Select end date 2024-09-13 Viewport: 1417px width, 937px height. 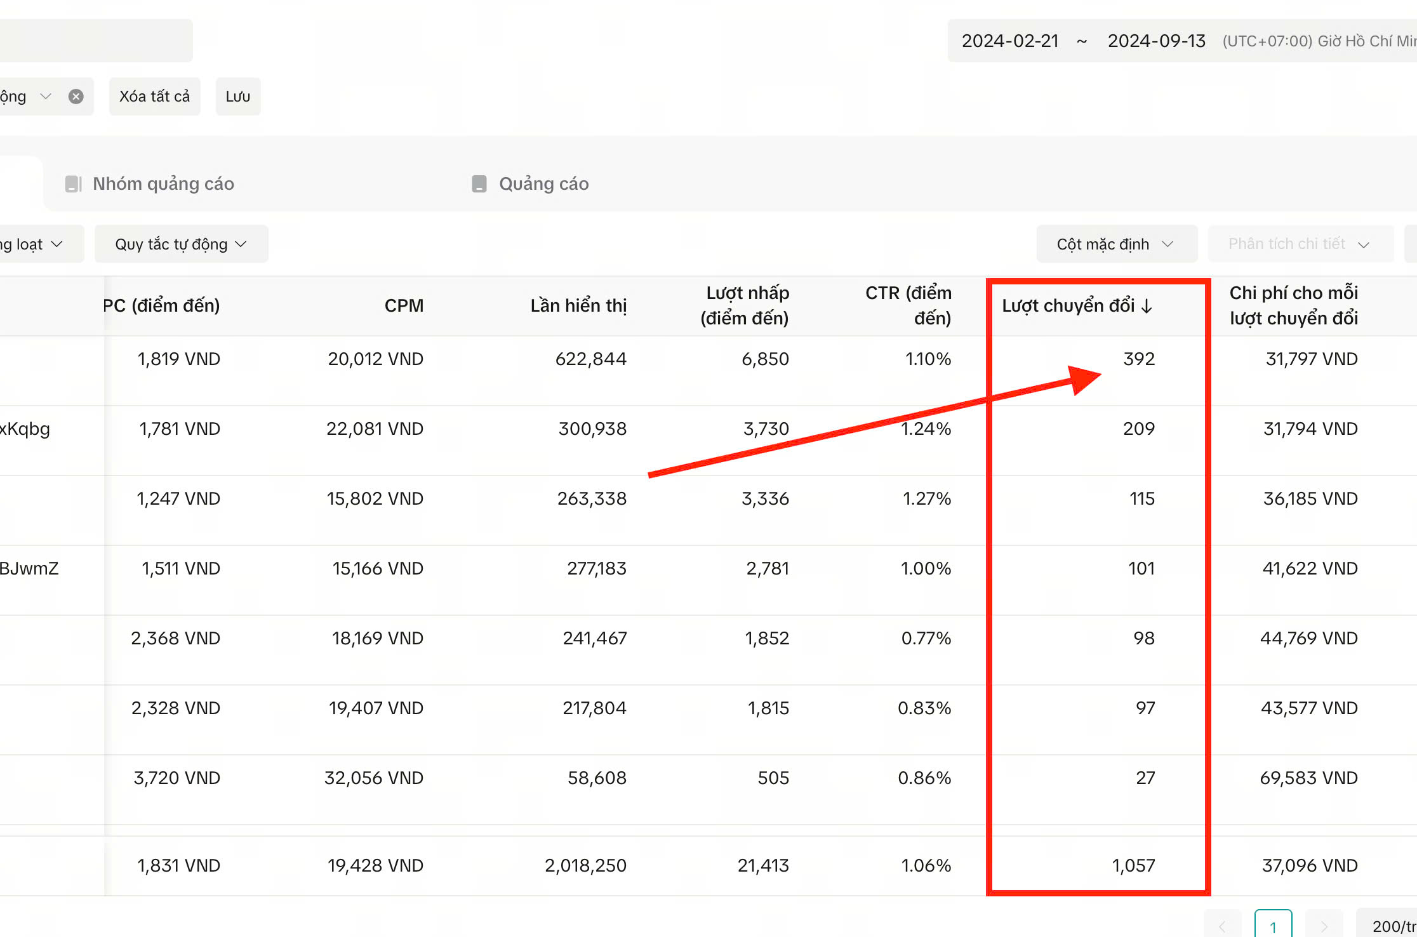tap(1156, 41)
